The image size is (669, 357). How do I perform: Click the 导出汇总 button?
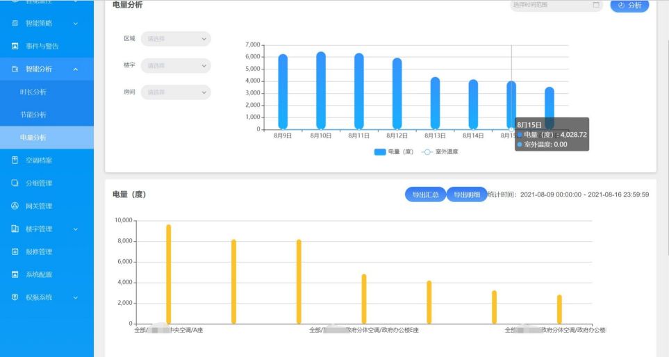pos(425,195)
